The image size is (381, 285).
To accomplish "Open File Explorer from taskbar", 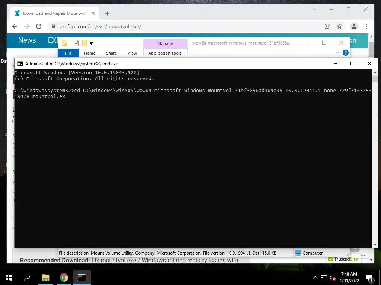I will coord(45,278).
